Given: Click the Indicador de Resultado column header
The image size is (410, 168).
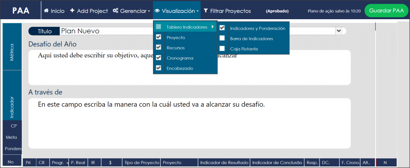Looking at the screenshot, I should [x=224, y=162].
